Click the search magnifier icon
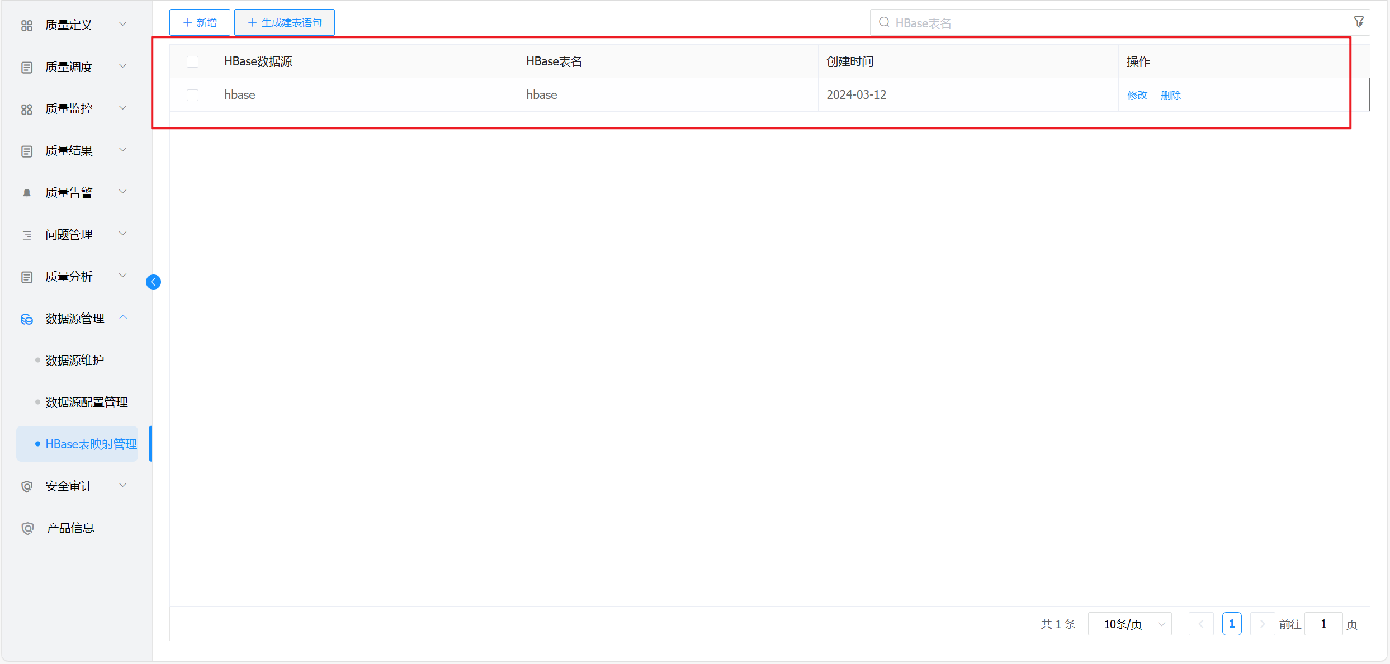 click(884, 22)
